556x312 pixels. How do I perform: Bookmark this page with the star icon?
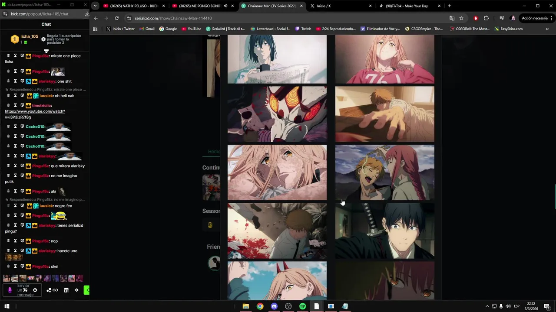pos(461,18)
